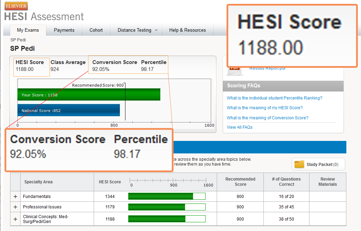The width and height of the screenshot is (361, 231).
Task: Click the Elsevier logo
Action: [x=16, y=6]
